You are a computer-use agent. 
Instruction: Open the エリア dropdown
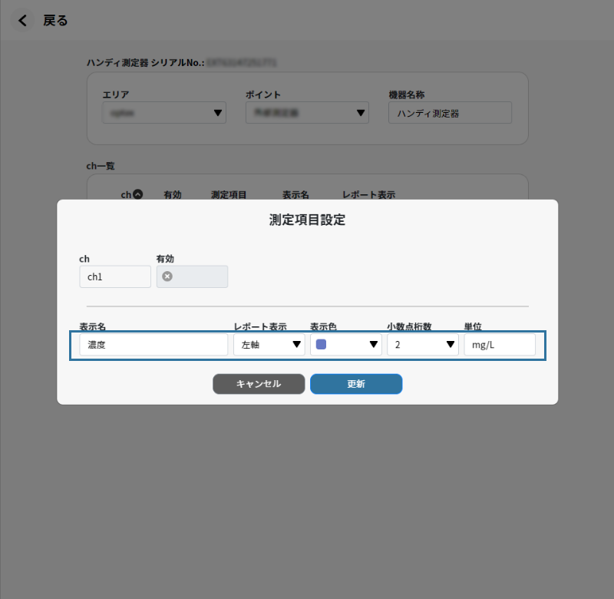tap(164, 113)
